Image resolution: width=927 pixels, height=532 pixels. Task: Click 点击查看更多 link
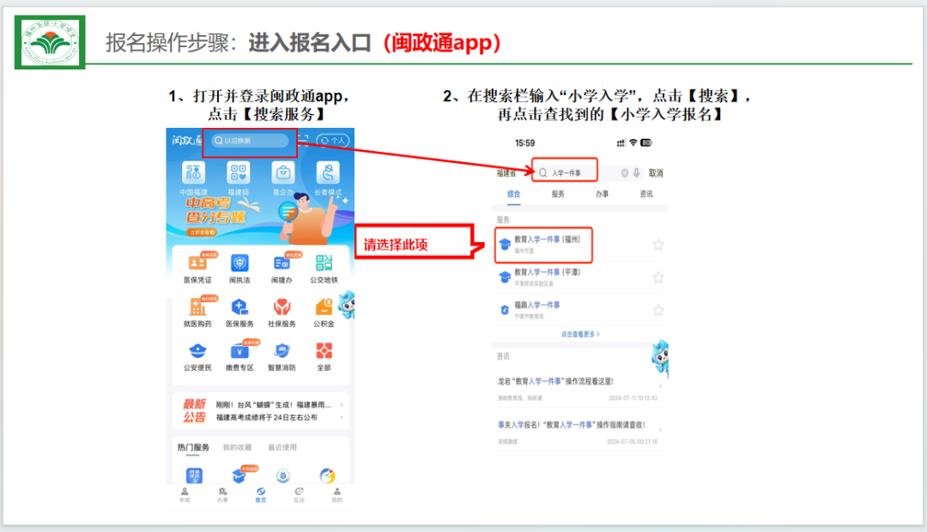point(580,334)
